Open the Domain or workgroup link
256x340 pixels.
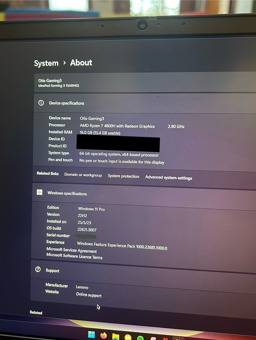tap(83, 175)
